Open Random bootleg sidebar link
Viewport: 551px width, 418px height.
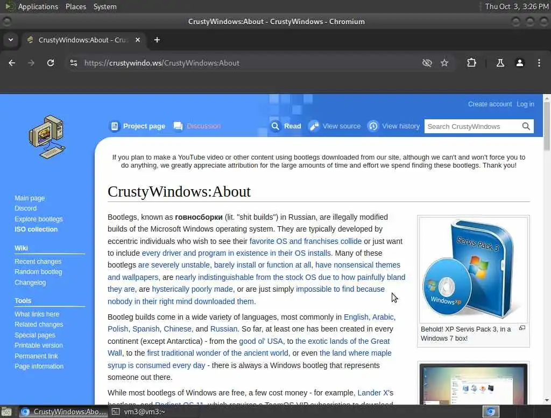coord(38,272)
